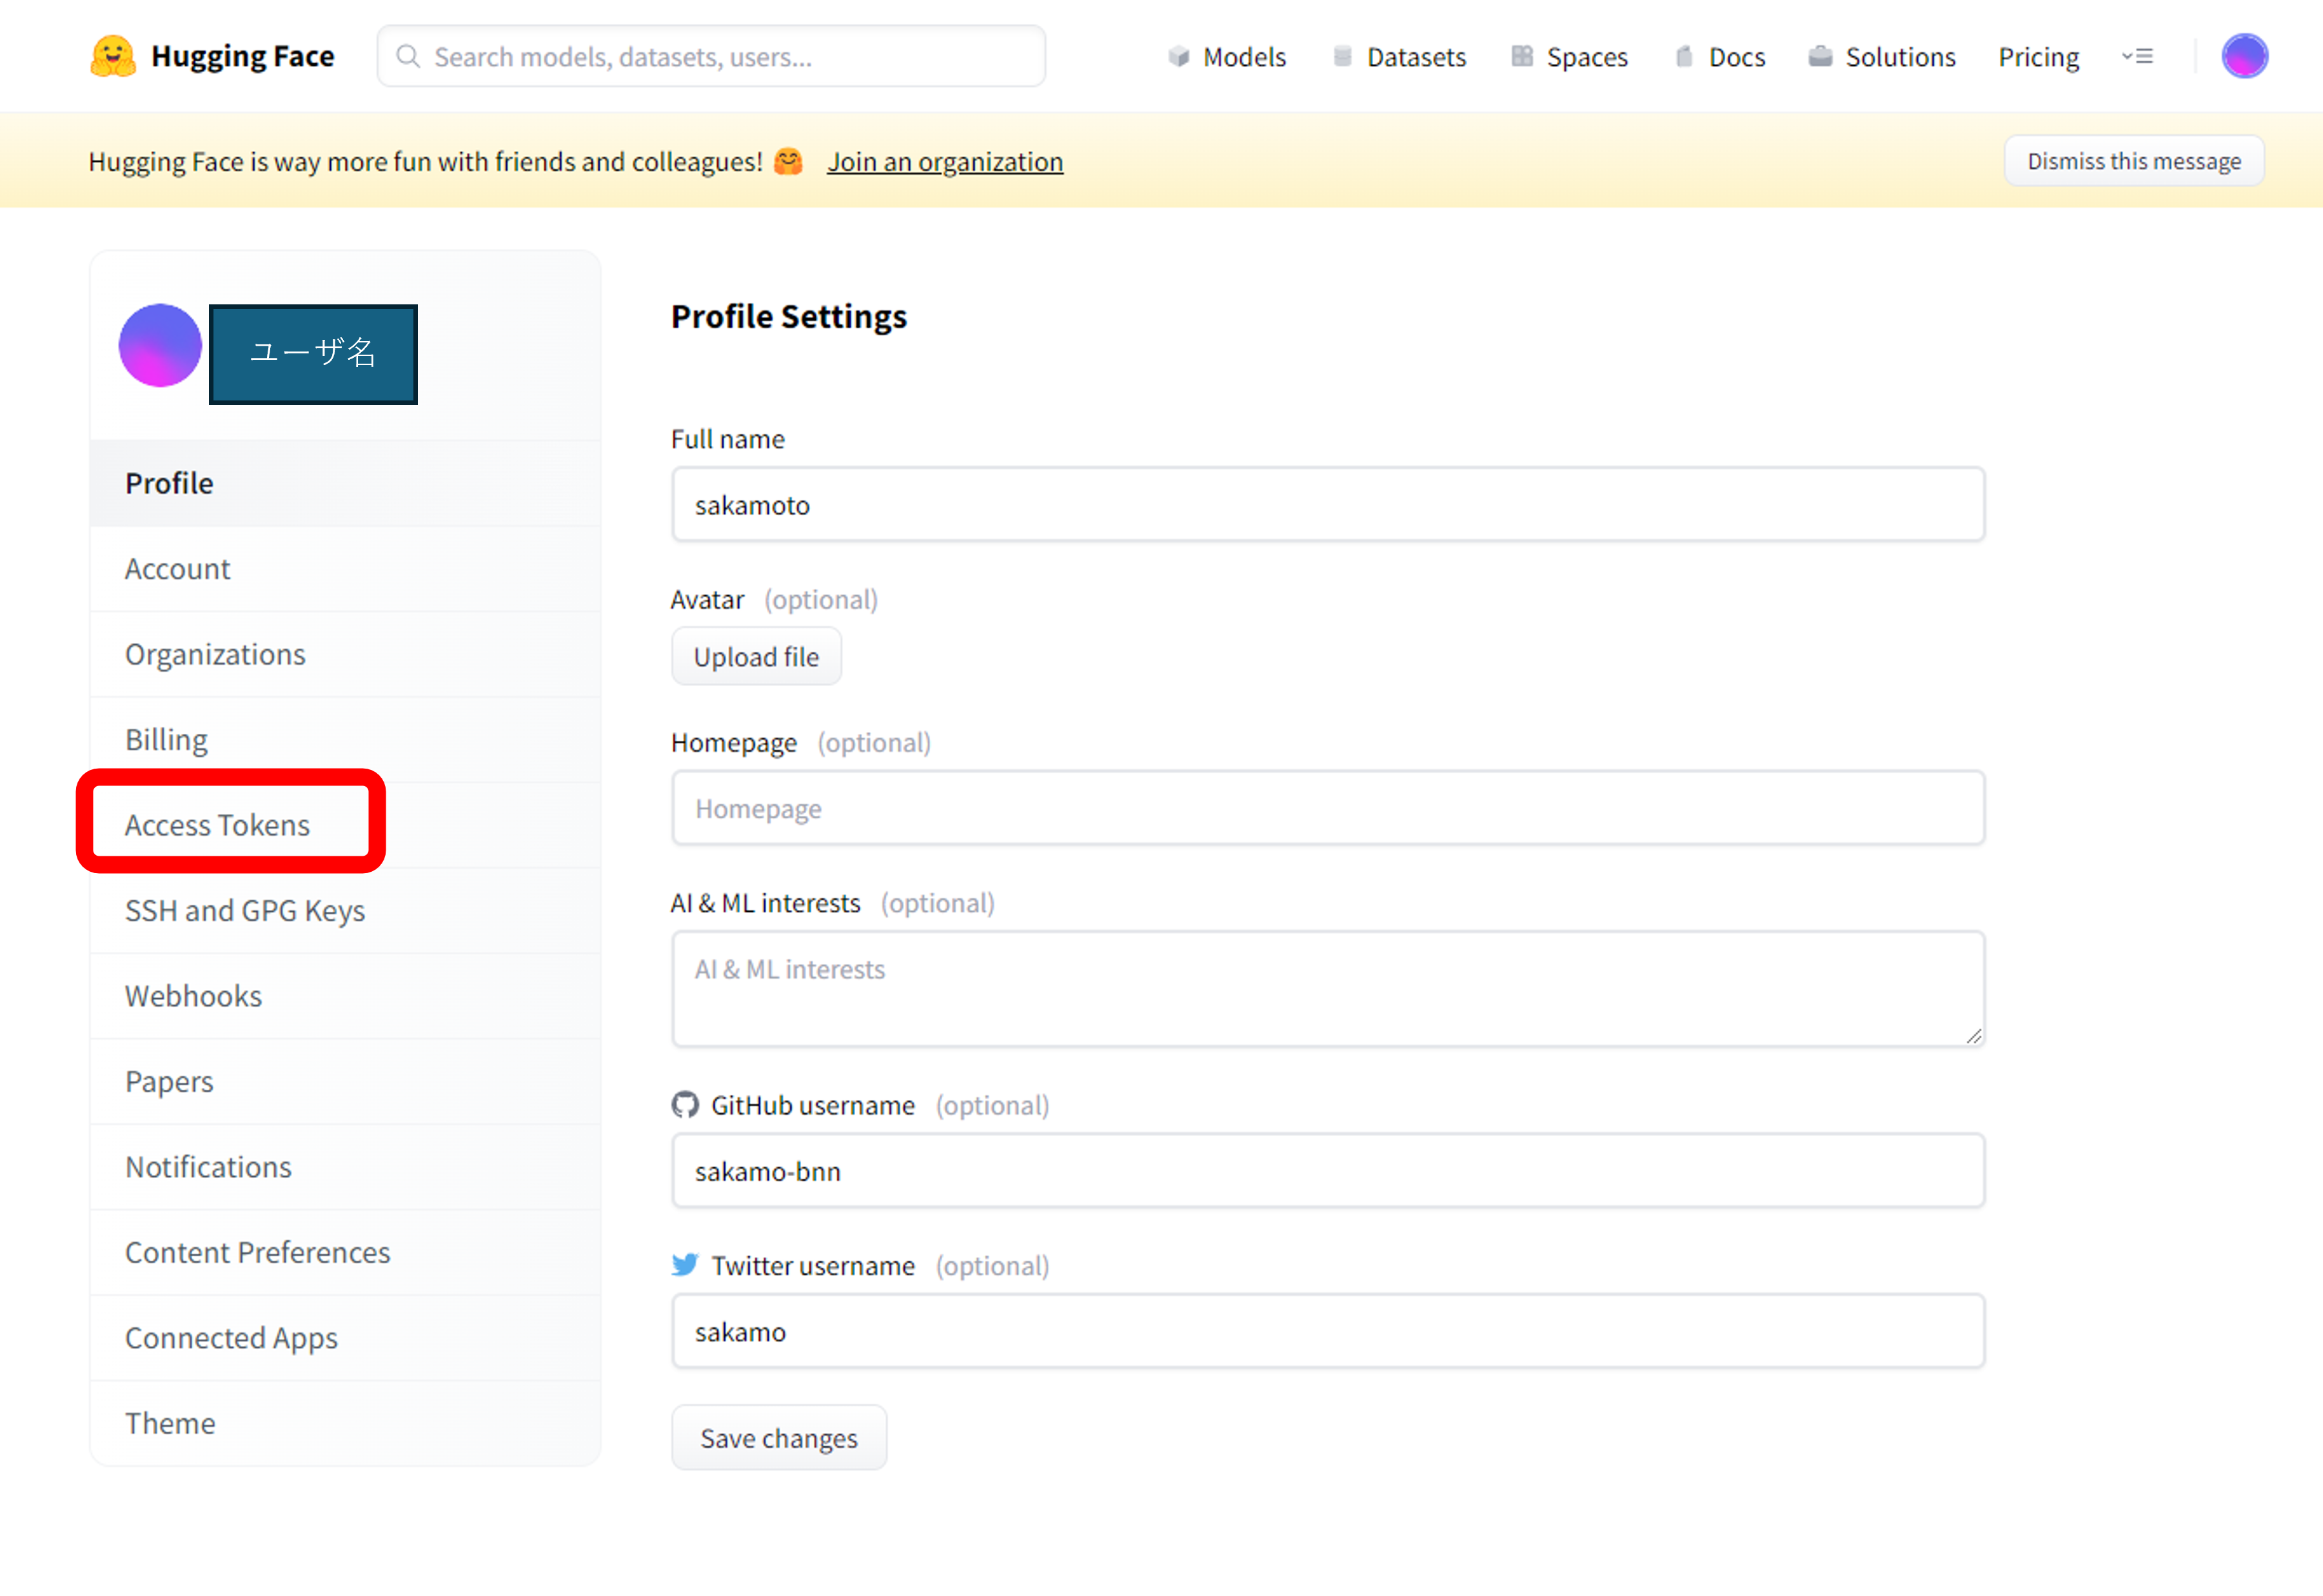Switch to the Access Tokens section
The image size is (2323, 1596).
[217, 824]
